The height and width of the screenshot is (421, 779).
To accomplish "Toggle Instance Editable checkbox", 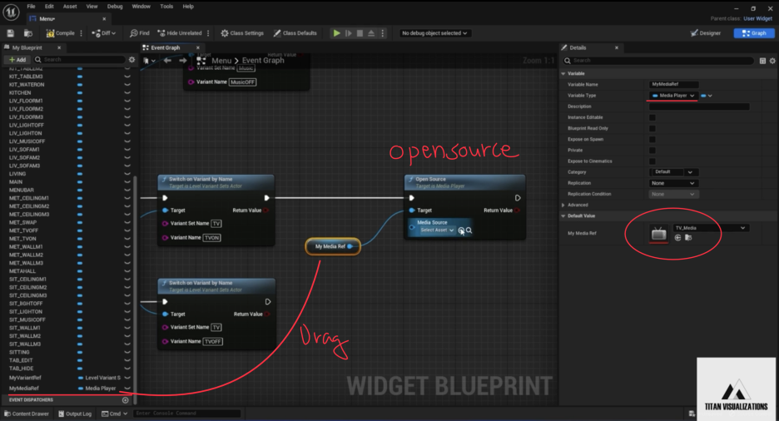I will click(652, 117).
